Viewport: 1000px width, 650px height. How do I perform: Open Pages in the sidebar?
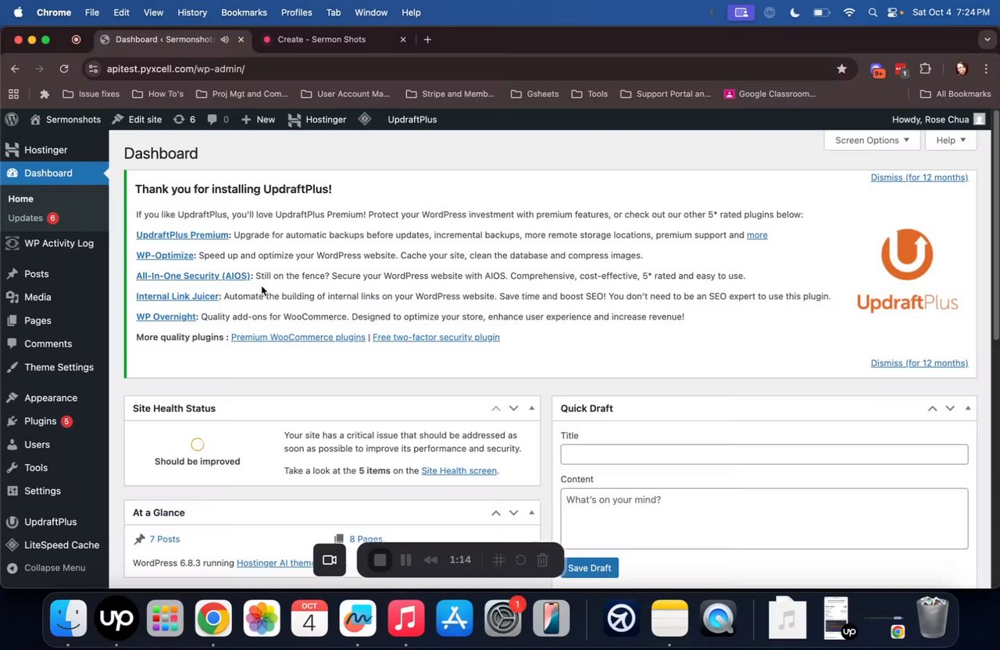(x=55, y=320)
